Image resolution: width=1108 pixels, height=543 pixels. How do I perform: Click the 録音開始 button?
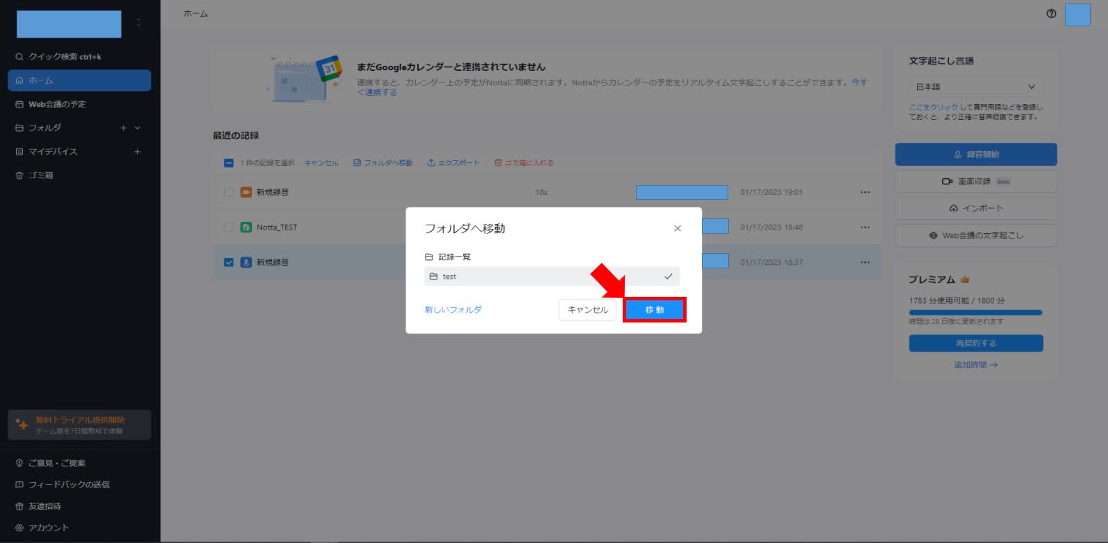point(975,154)
